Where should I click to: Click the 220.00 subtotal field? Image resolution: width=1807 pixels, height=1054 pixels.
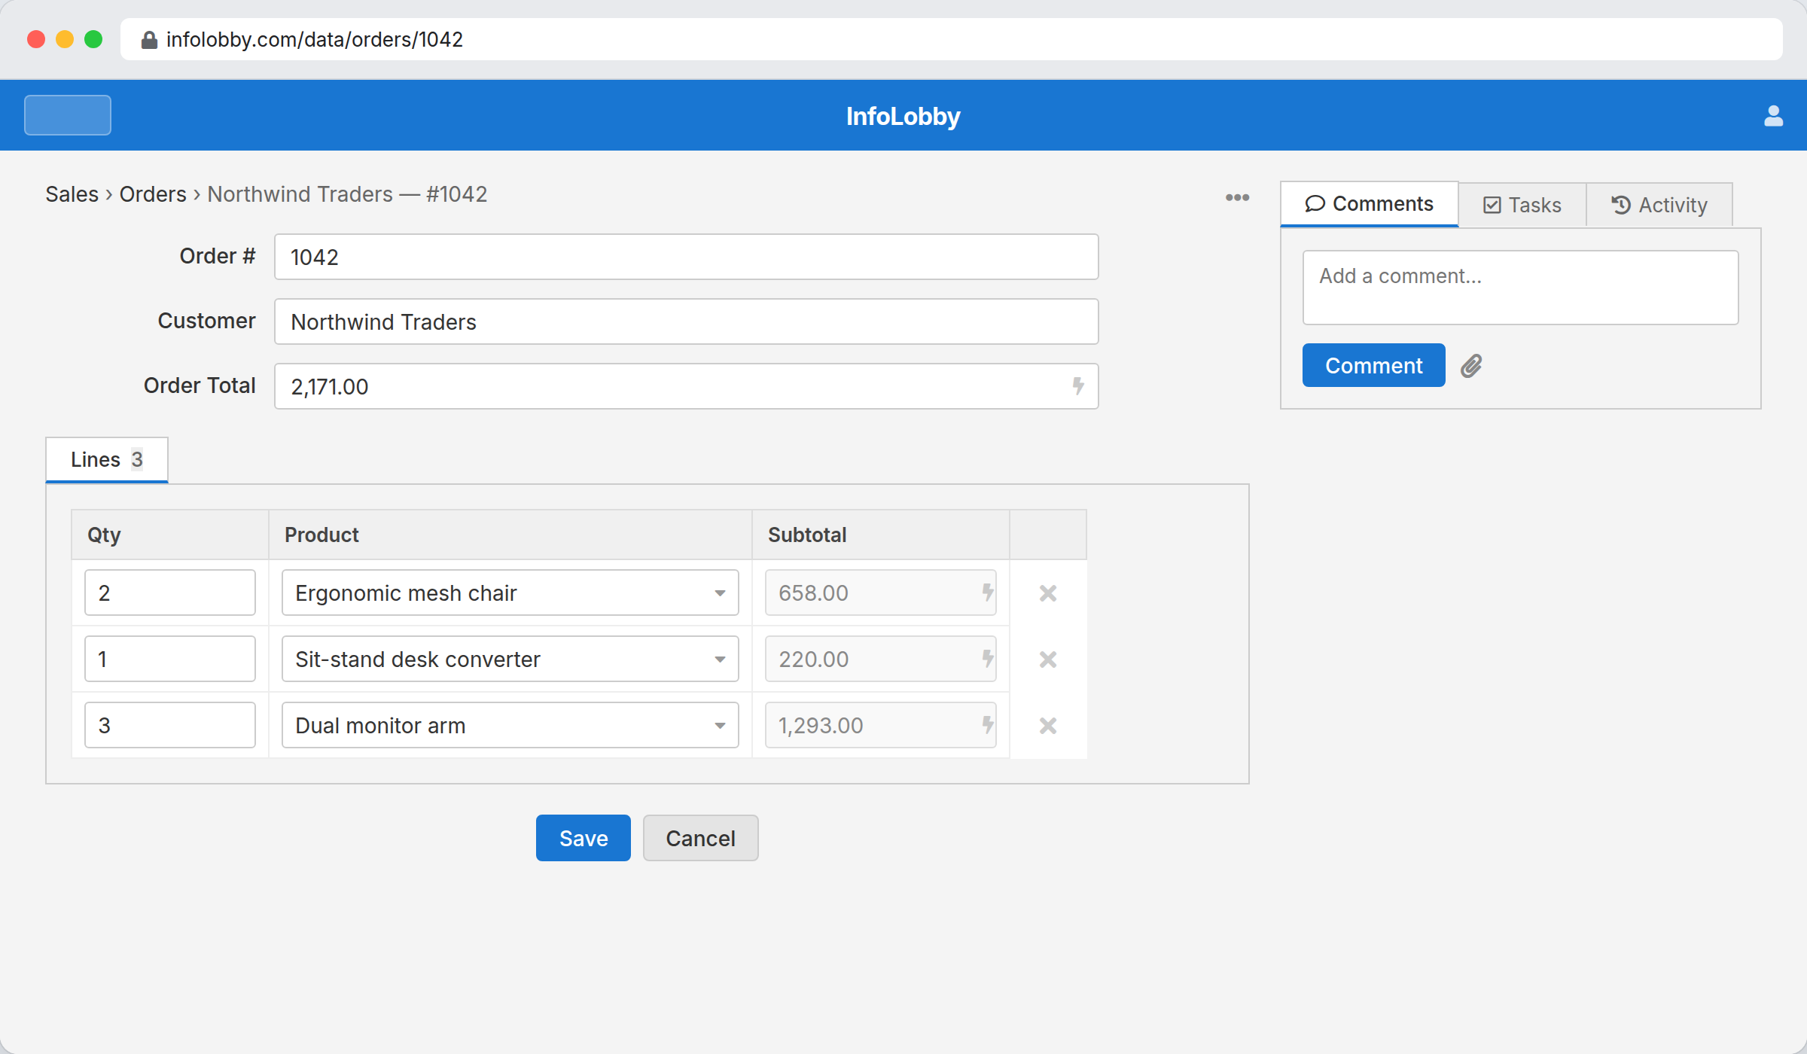click(880, 659)
